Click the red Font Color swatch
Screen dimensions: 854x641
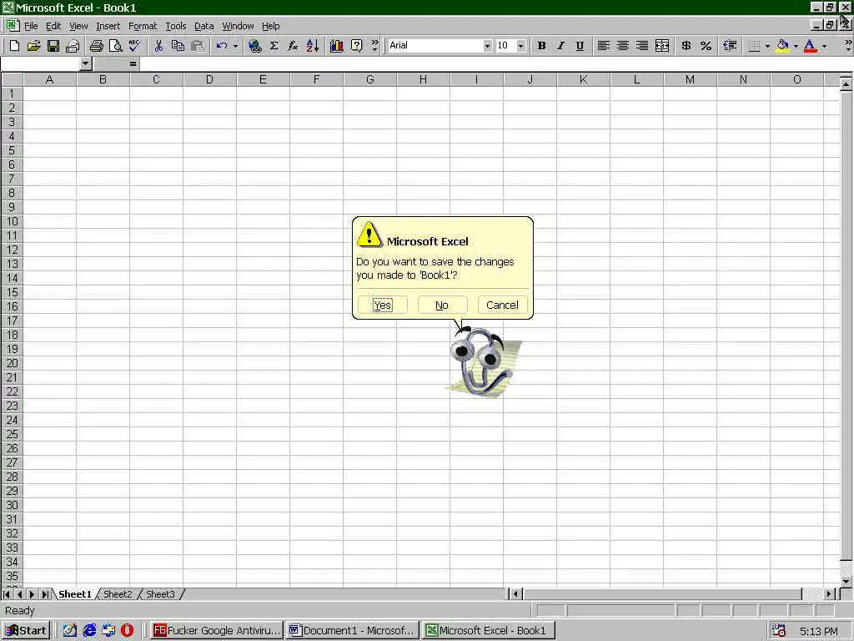pos(811,46)
